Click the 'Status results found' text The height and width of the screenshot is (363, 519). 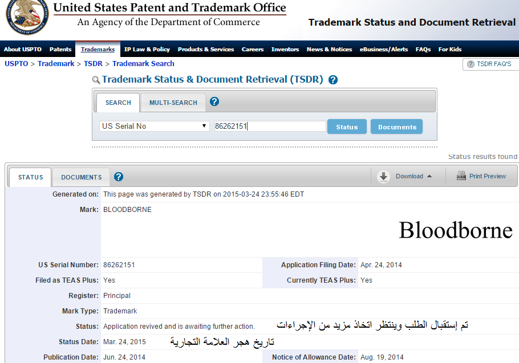482,156
